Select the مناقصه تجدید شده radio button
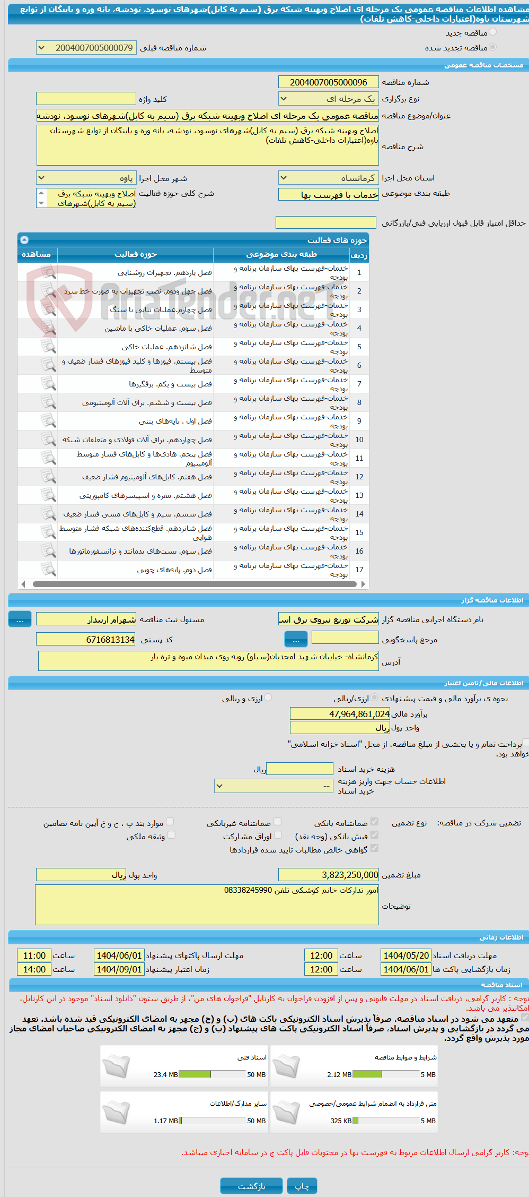The width and height of the screenshot is (529, 1197). point(493,47)
